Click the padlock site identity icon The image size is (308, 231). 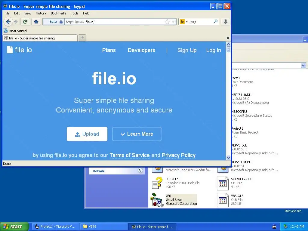click(61, 22)
